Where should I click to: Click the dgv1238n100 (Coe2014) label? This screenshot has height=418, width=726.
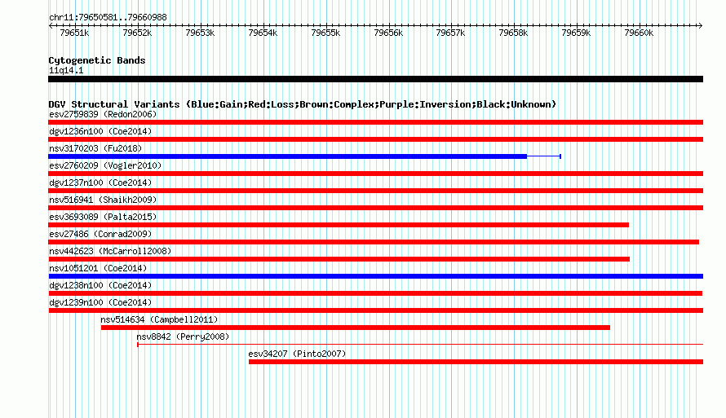pyautogui.click(x=100, y=285)
